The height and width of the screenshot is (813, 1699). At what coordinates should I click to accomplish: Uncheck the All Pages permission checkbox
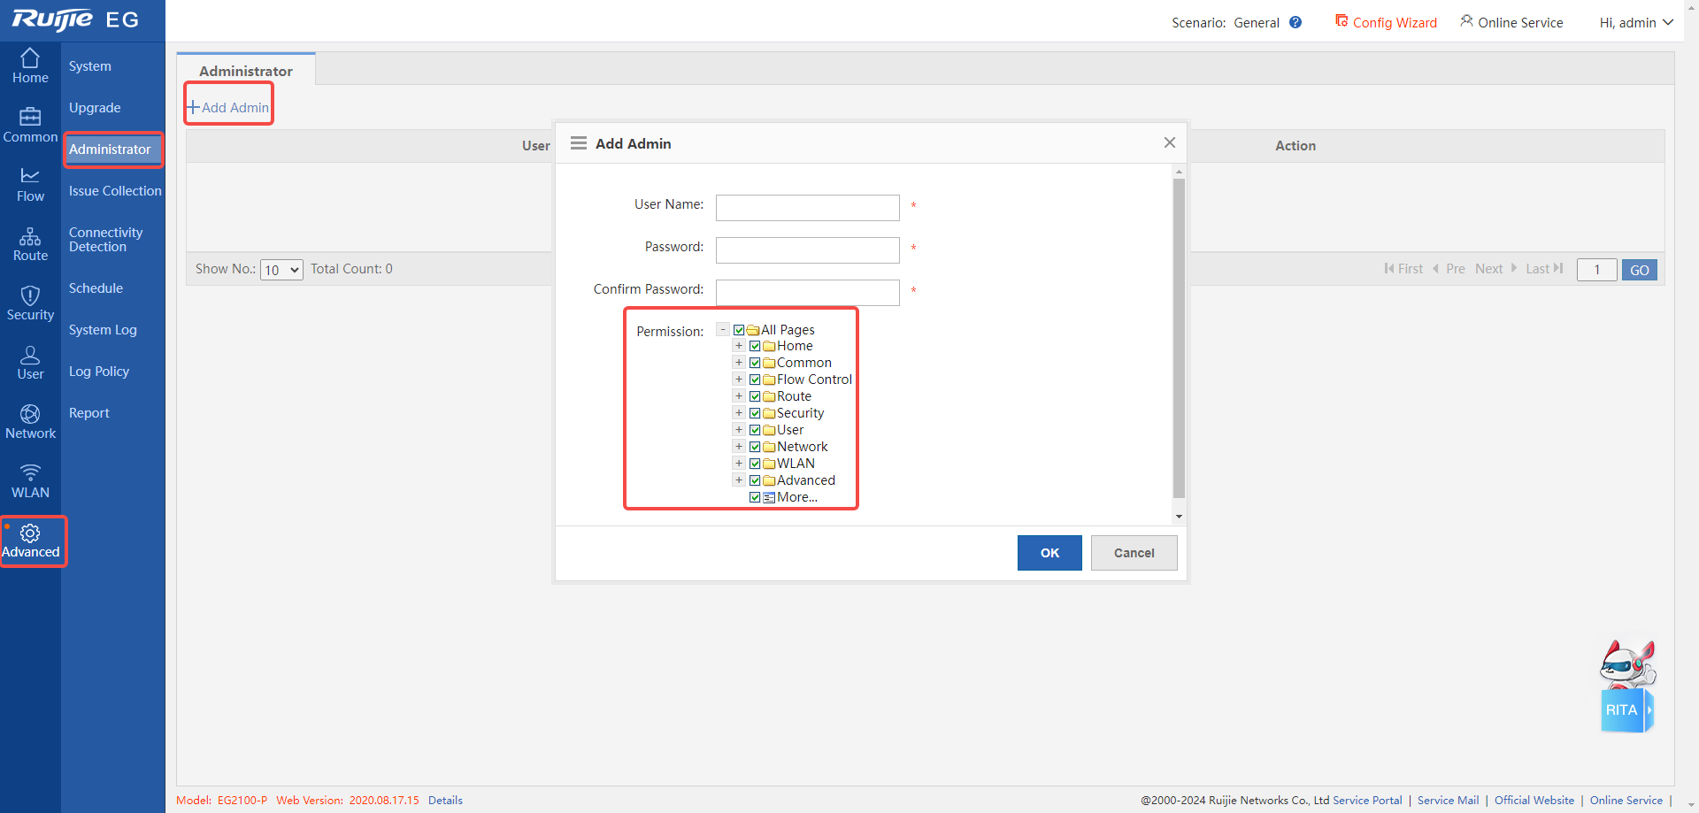[739, 330]
